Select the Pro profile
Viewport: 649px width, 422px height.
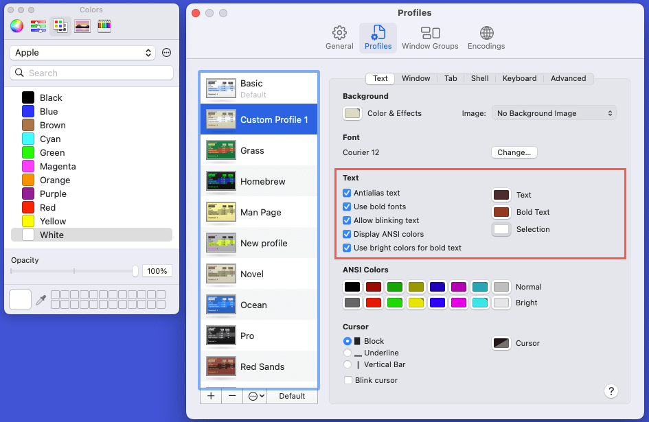(259, 336)
